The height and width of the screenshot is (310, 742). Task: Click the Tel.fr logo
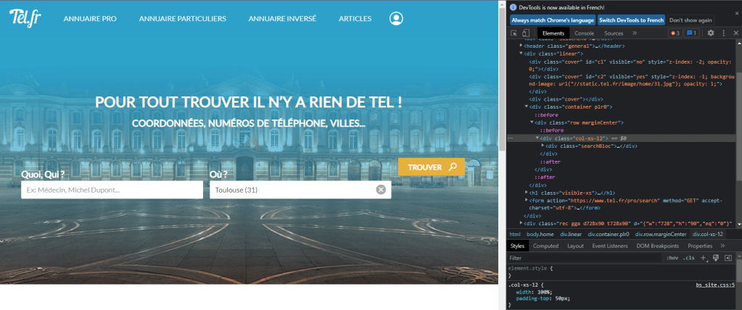coord(25,18)
